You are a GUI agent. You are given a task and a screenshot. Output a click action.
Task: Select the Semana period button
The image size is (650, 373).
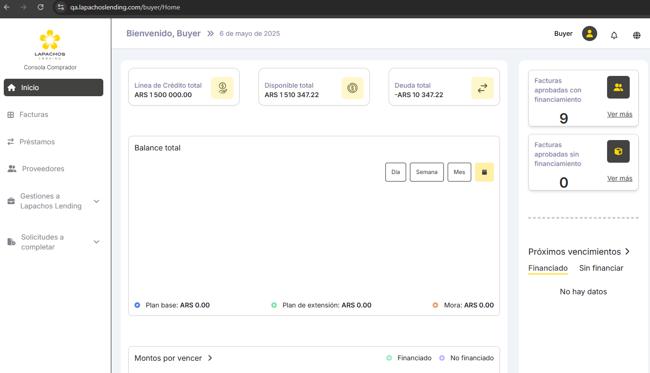pyautogui.click(x=426, y=172)
